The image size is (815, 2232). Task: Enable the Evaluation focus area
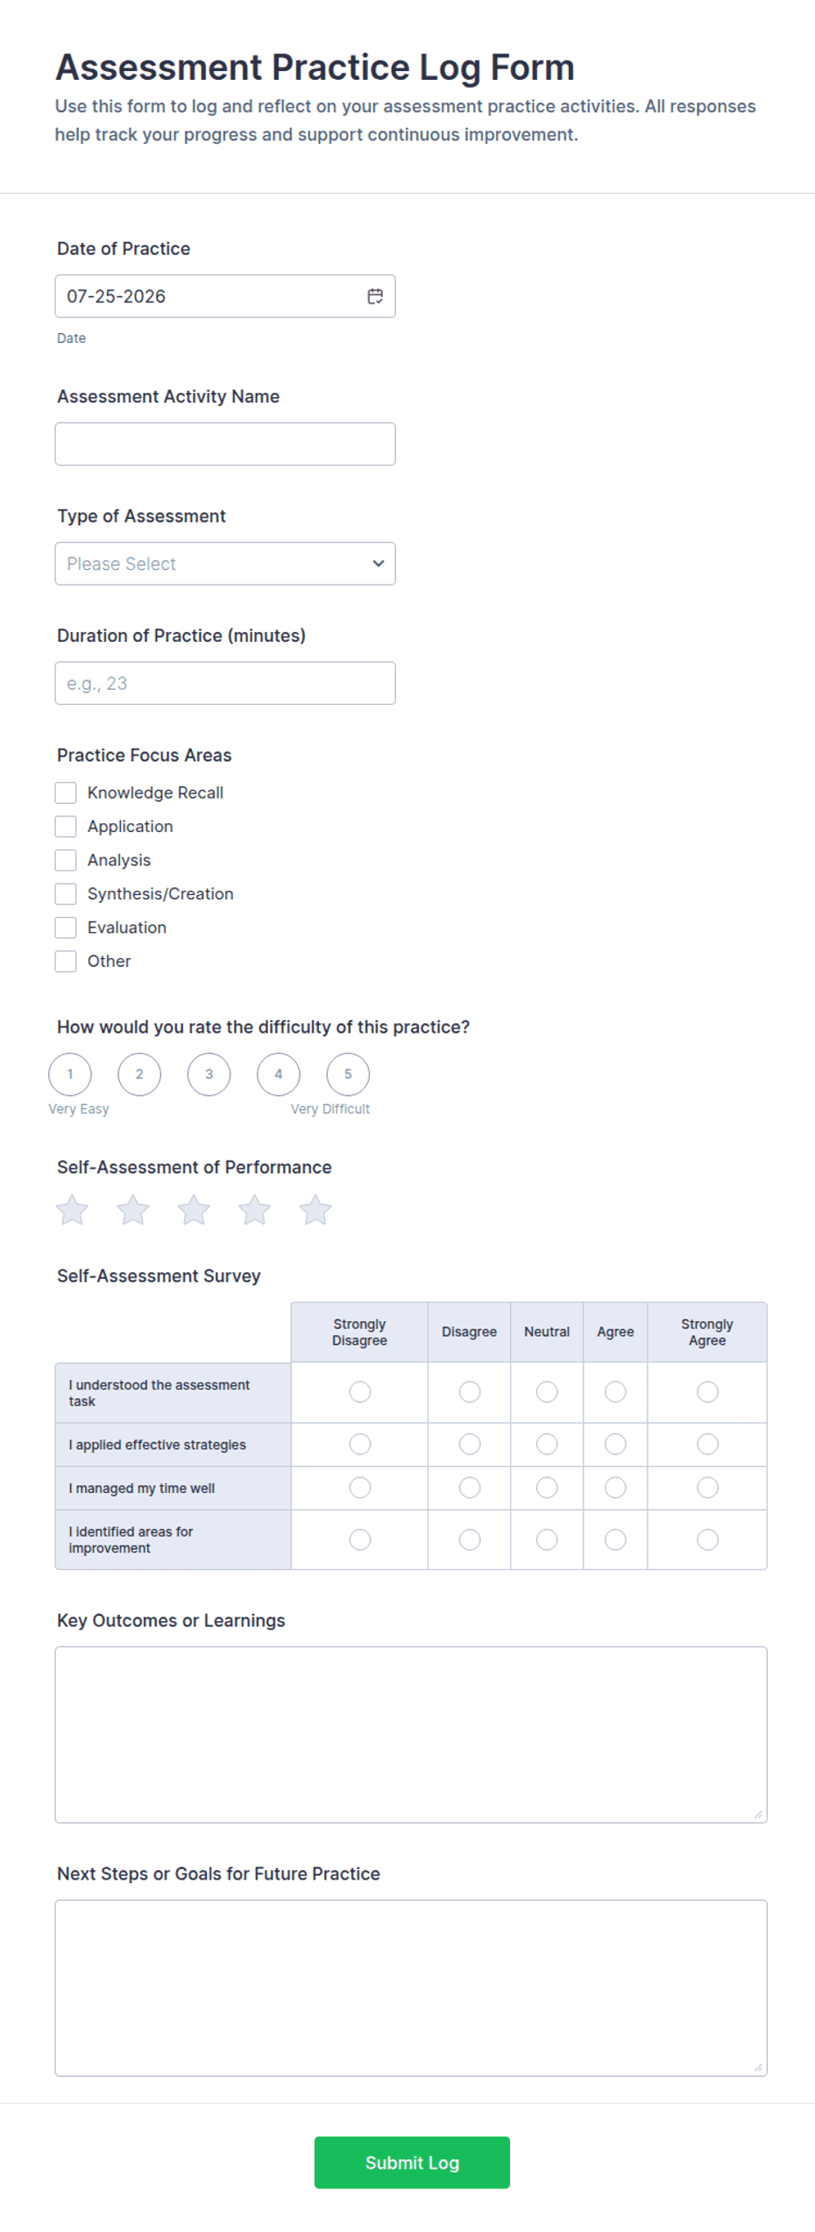66,928
